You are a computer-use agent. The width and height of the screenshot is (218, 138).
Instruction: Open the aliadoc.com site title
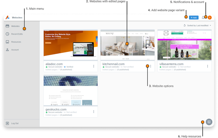click(54, 64)
